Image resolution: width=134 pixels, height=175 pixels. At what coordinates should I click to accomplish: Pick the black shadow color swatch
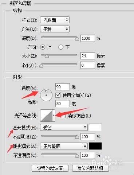pos(95,146)
